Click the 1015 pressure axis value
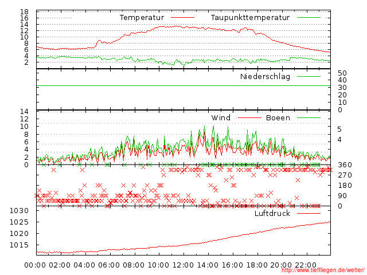 [x=19, y=245]
